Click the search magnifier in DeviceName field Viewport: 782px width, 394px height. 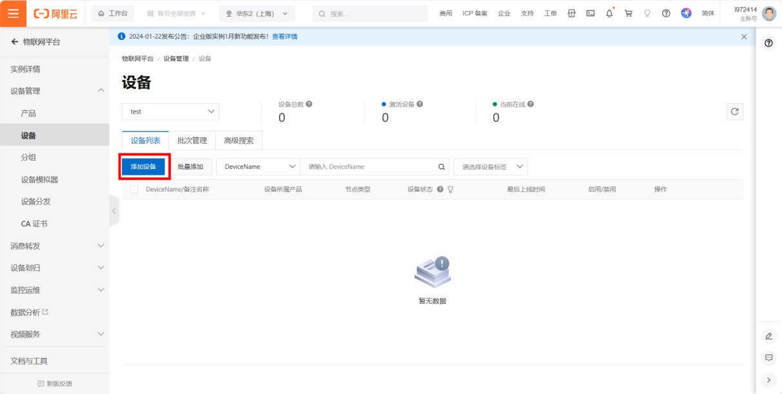442,167
